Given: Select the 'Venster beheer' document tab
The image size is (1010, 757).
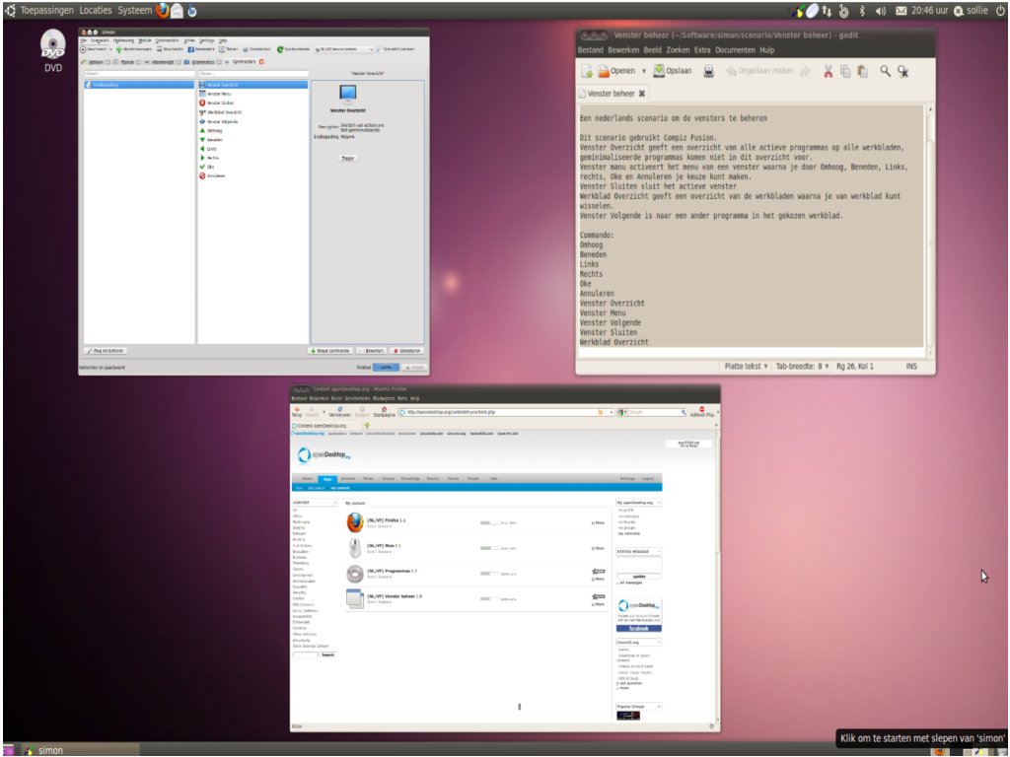Looking at the screenshot, I should click(x=611, y=94).
